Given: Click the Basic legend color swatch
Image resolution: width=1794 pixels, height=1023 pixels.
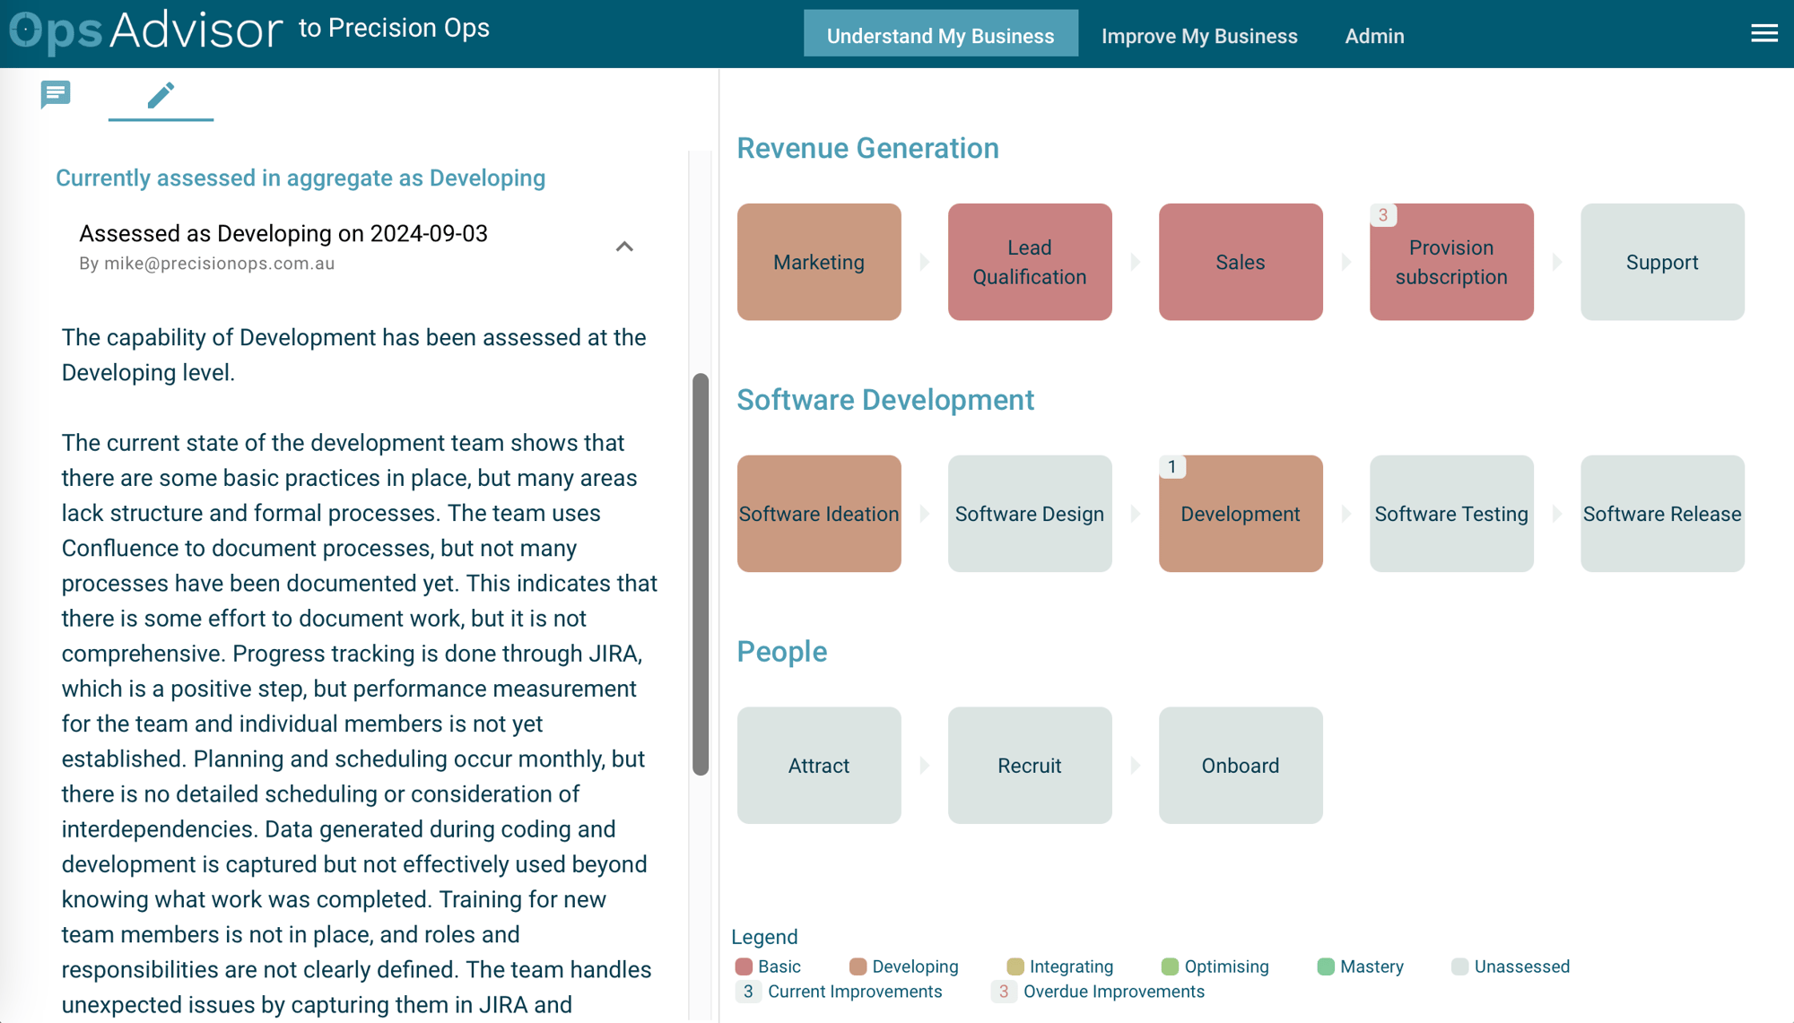Looking at the screenshot, I should 744,967.
